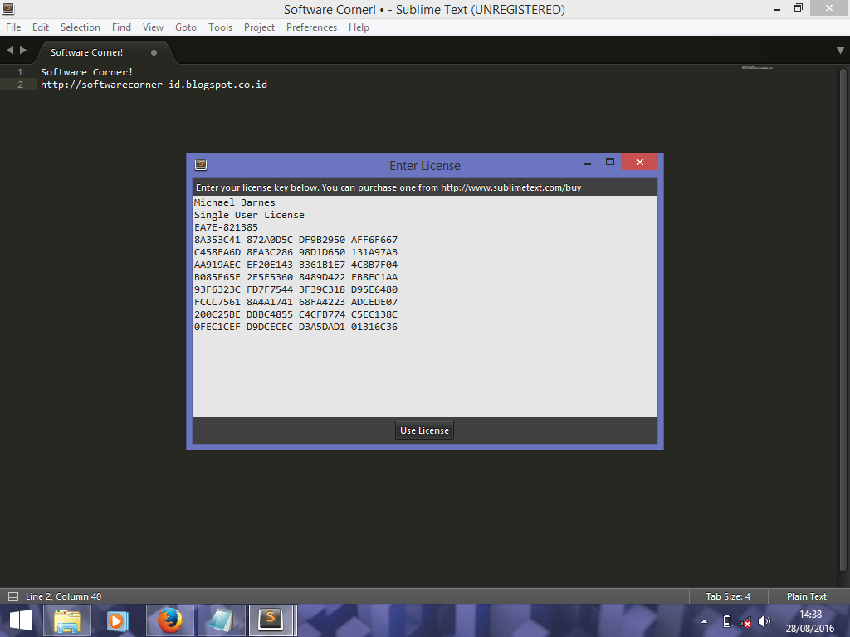Click the key block '8A353C41'

217,240
